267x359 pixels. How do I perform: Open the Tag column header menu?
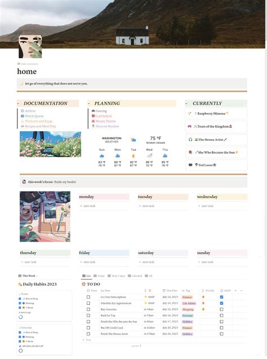tap(186, 291)
